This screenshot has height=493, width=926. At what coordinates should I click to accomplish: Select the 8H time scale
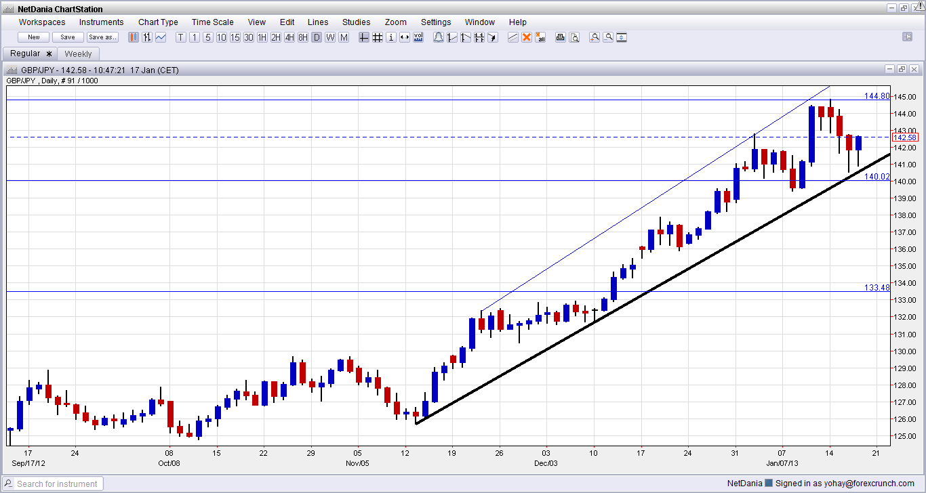point(303,37)
